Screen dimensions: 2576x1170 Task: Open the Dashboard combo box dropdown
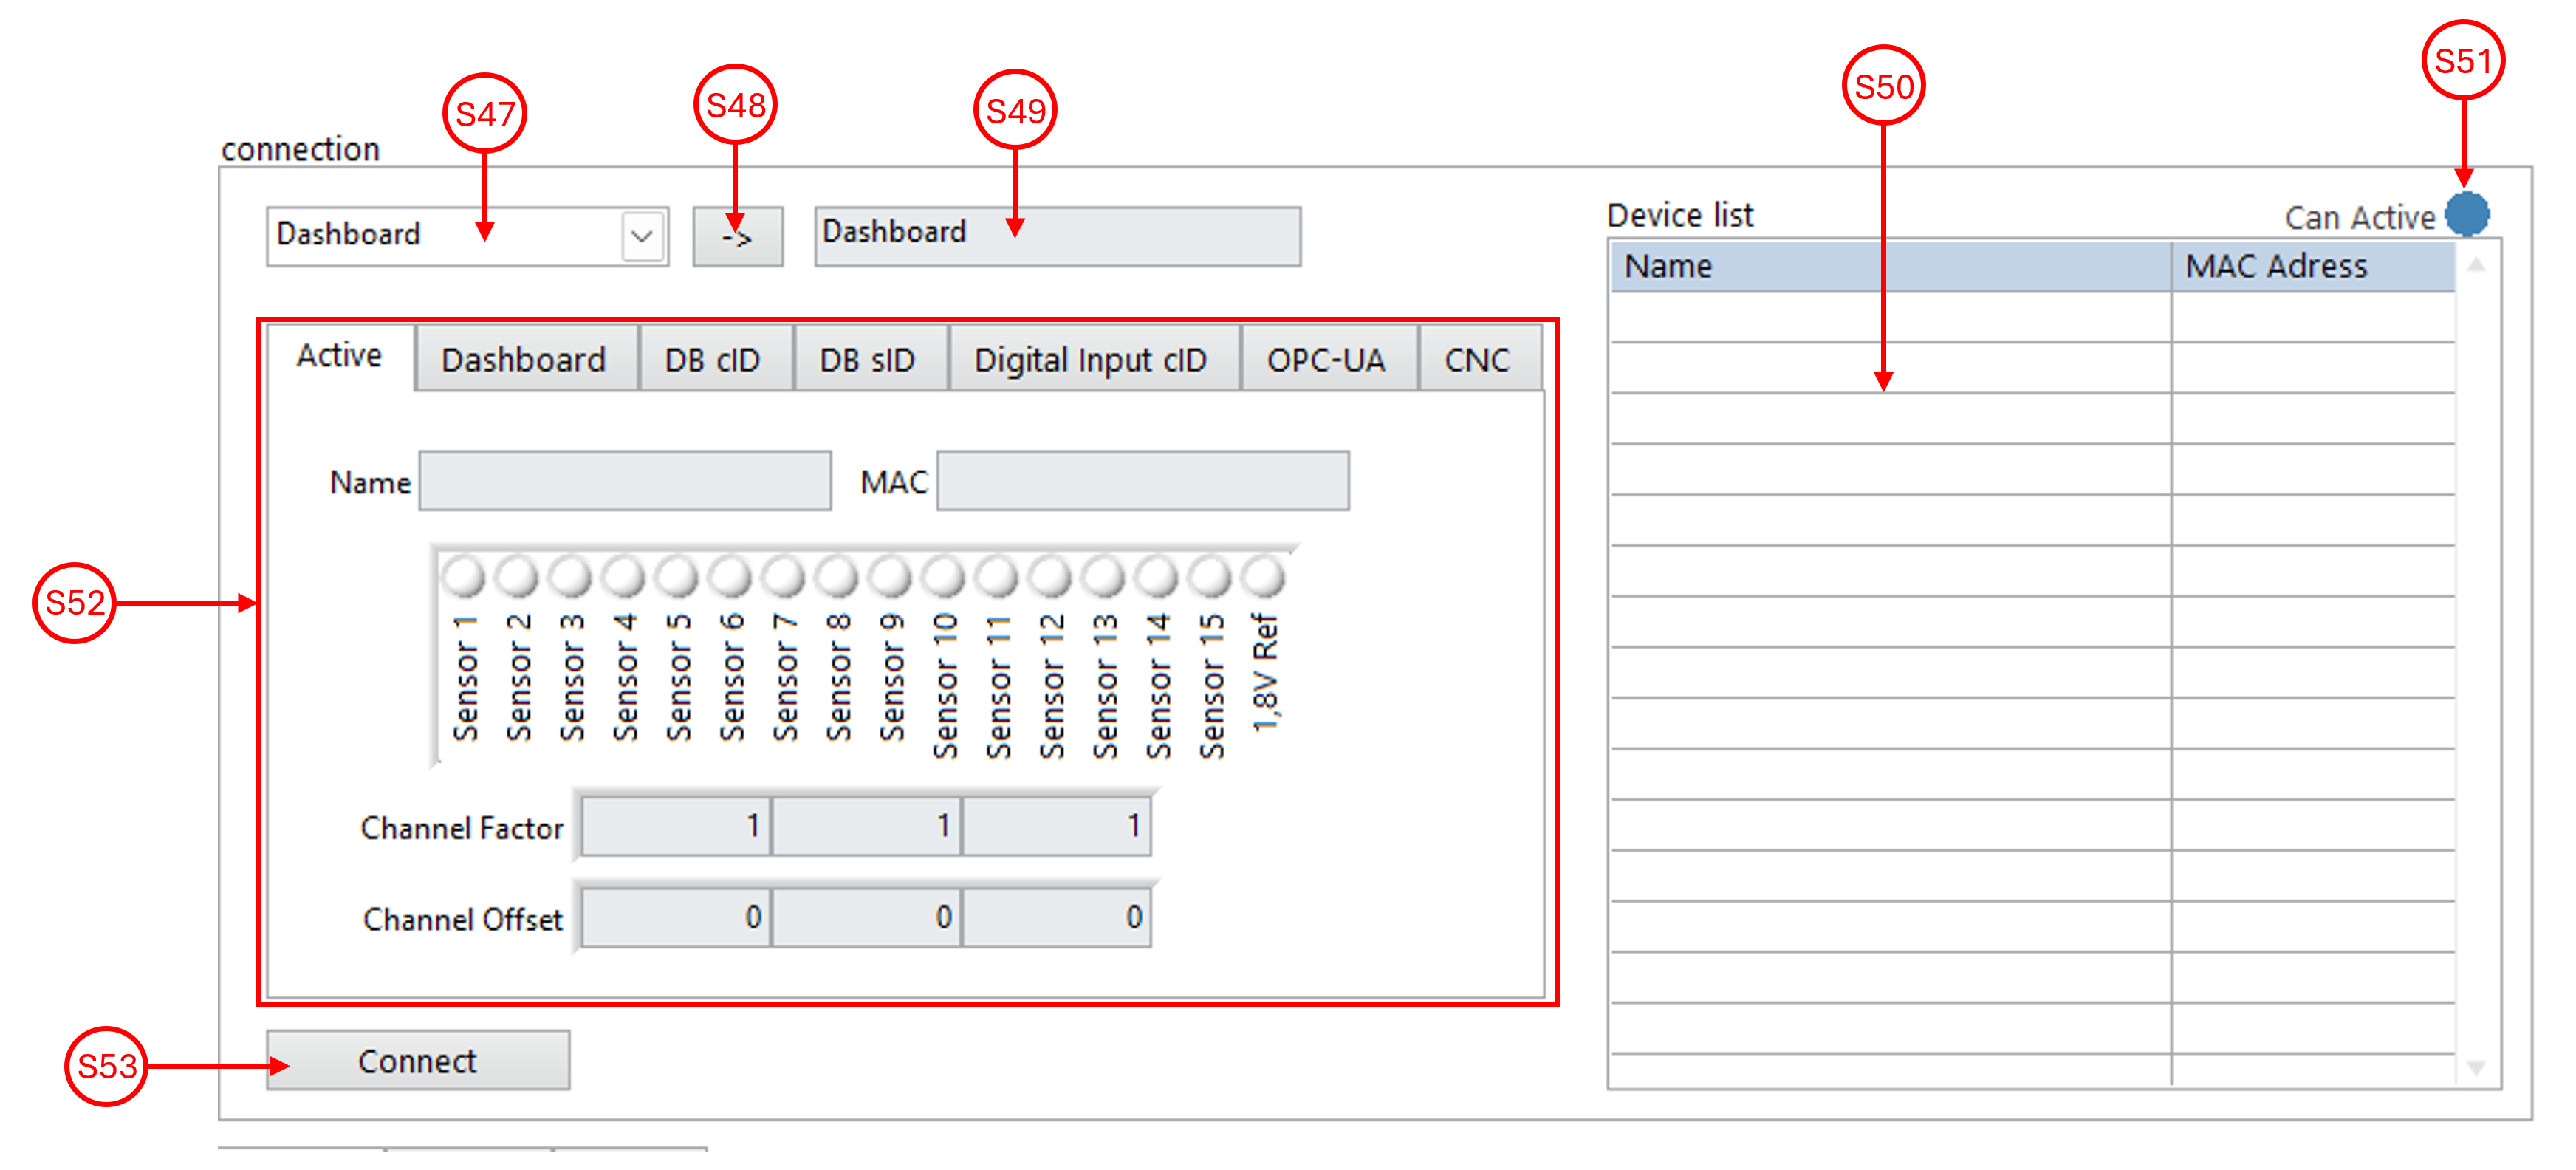point(642,237)
